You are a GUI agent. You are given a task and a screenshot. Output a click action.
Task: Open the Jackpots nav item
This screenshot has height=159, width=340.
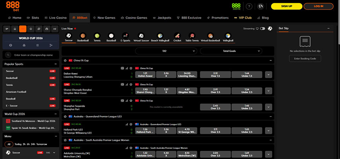click(162, 18)
